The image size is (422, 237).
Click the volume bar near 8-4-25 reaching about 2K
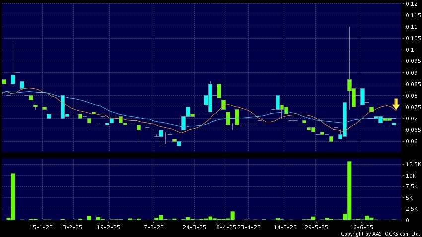tap(233, 216)
